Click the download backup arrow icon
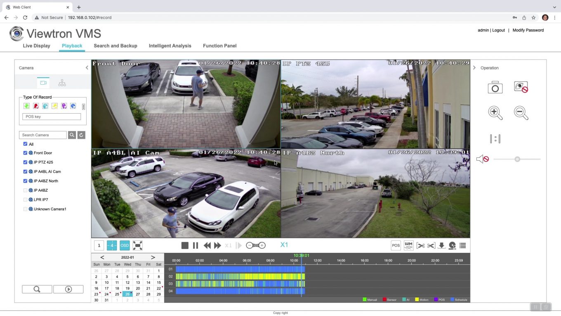The image size is (561, 316). point(441,245)
